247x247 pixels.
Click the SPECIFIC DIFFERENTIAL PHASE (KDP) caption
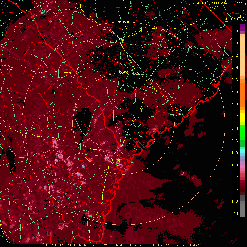[x=86, y=245]
